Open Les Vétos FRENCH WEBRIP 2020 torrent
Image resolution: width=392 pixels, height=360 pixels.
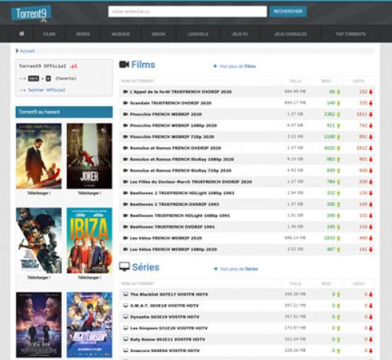tap(166, 238)
